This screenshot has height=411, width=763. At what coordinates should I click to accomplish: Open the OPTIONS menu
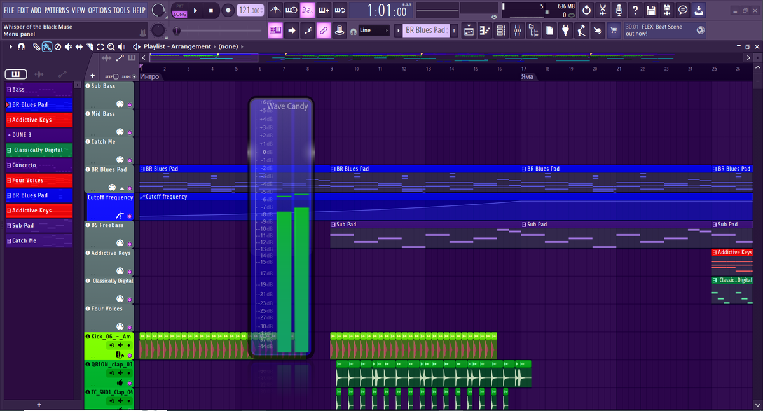pyautogui.click(x=99, y=10)
